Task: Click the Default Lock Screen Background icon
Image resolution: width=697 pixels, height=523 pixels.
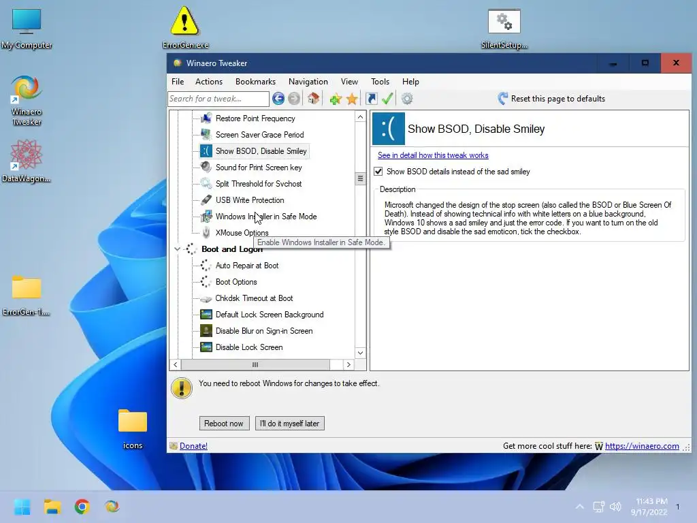Action: tap(206, 315)
